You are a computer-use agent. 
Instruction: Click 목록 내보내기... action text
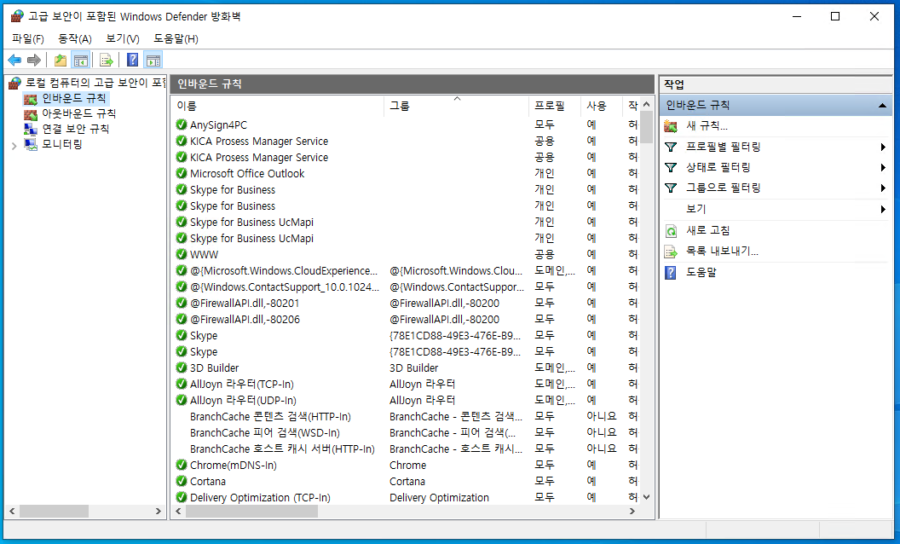click(722, 251)
